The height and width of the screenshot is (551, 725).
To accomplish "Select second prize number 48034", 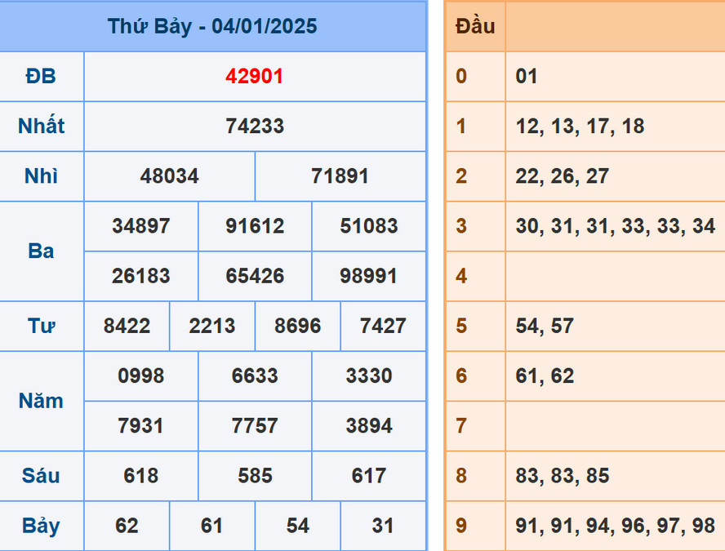I will (x=168, y=176).
